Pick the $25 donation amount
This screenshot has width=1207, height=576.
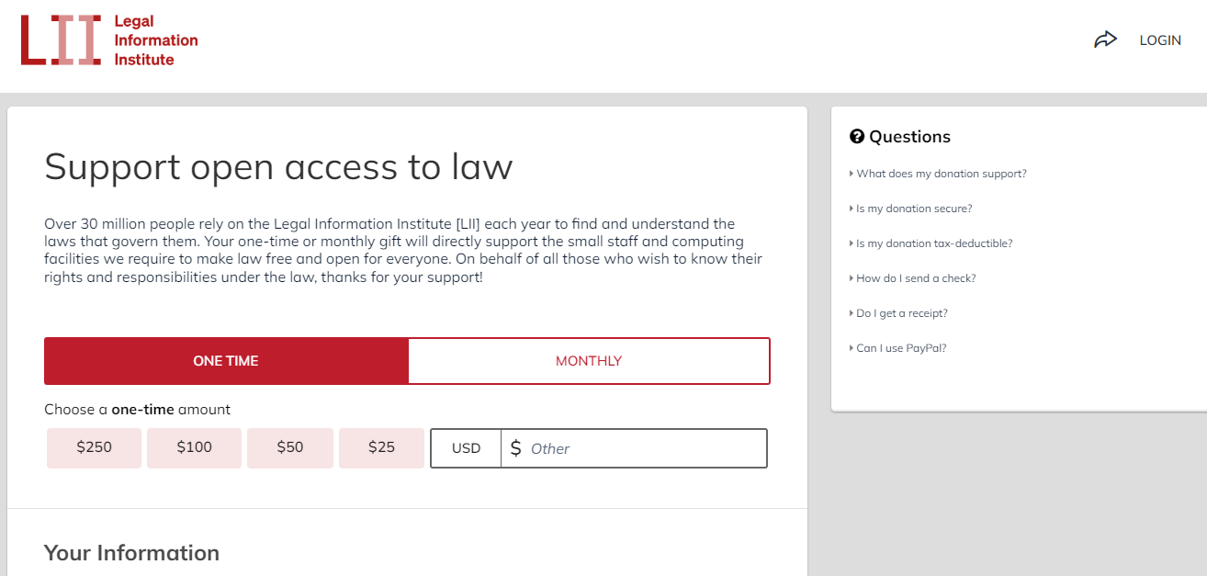(x=381, y=447)
